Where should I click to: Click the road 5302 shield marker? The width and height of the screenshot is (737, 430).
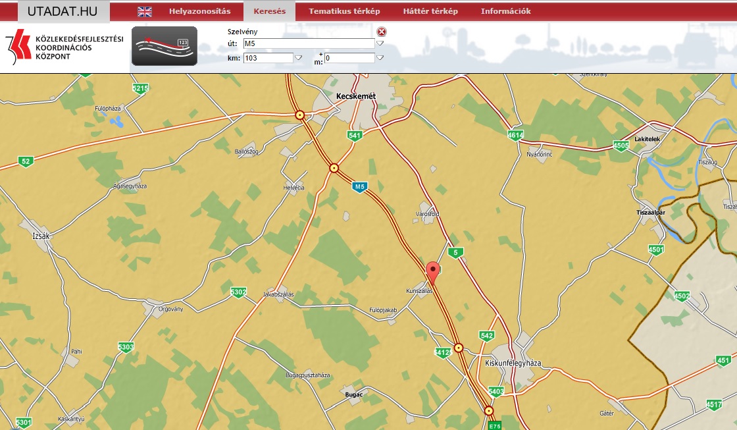click(x=238, y=292)
